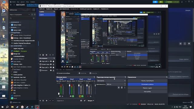Move scene up with the Scenes up arrow
The width and height of the screenshot is (194, 109).
tap(50, 55)
